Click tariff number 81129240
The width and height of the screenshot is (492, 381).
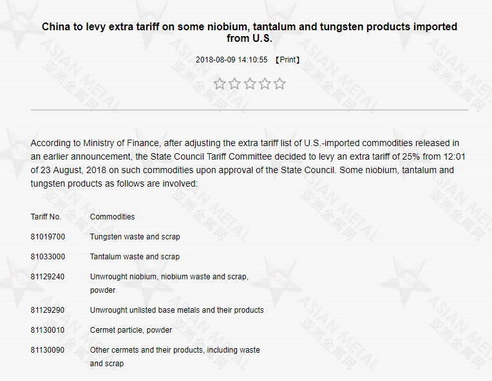tap(48, 277)
